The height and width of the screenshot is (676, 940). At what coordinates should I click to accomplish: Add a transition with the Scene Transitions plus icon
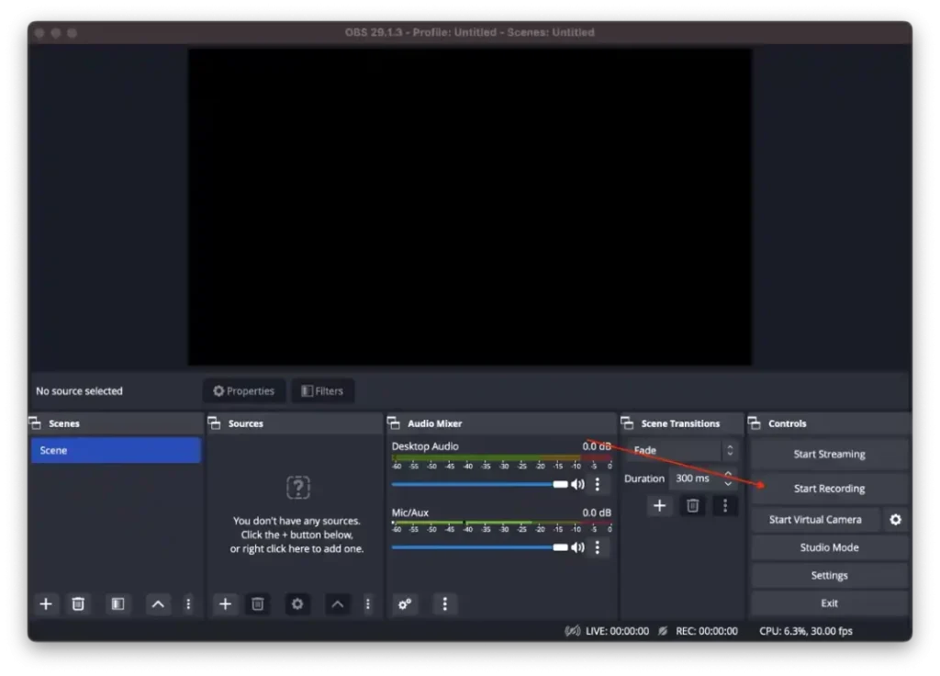coord(659,506)
